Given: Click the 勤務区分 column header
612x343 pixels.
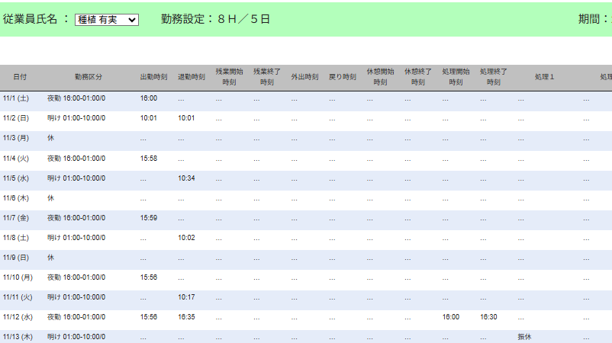Looking at the screenshot, I should (x=89, y=77).
